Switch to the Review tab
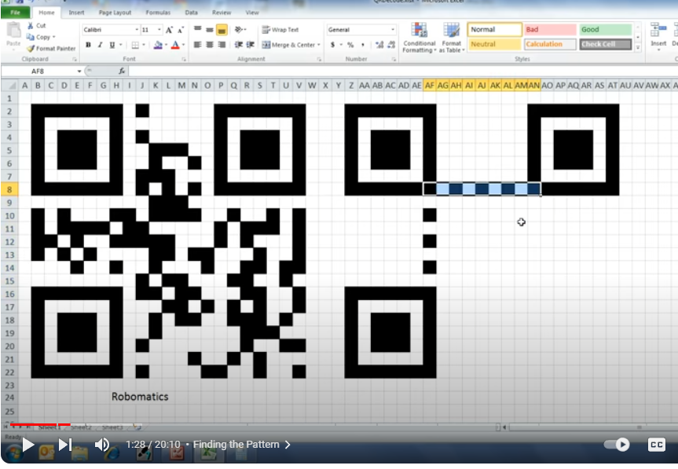678x469 pixels. (x=222, y=13)
